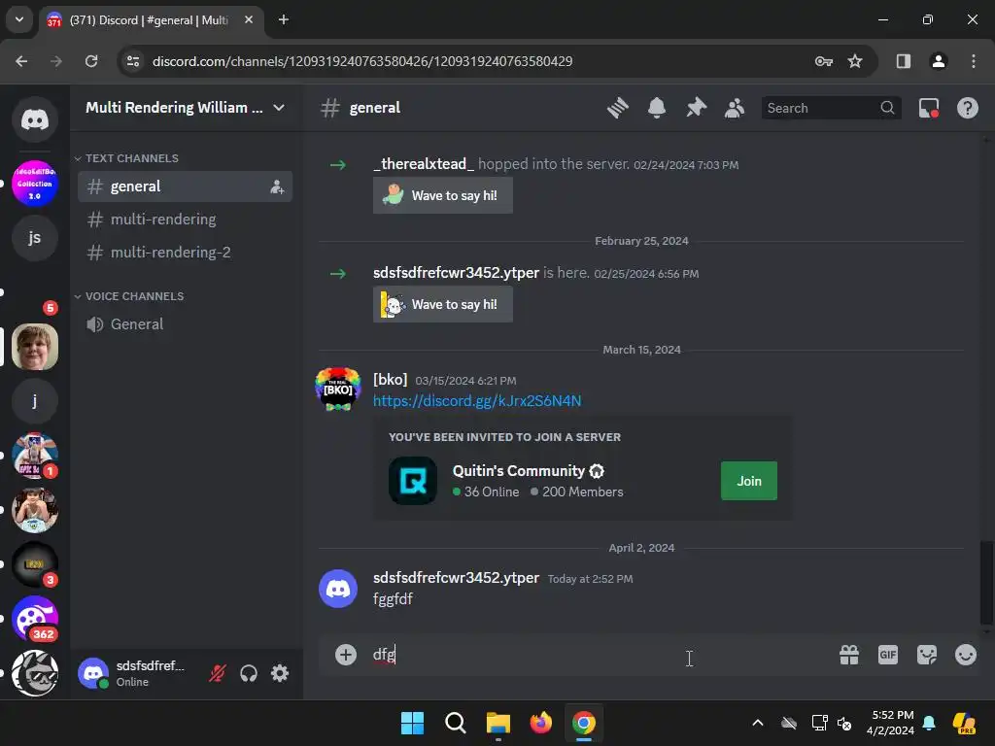Open a new browser tab
The height and width of the screenshot is (746, 995).
tap(284, 20)
